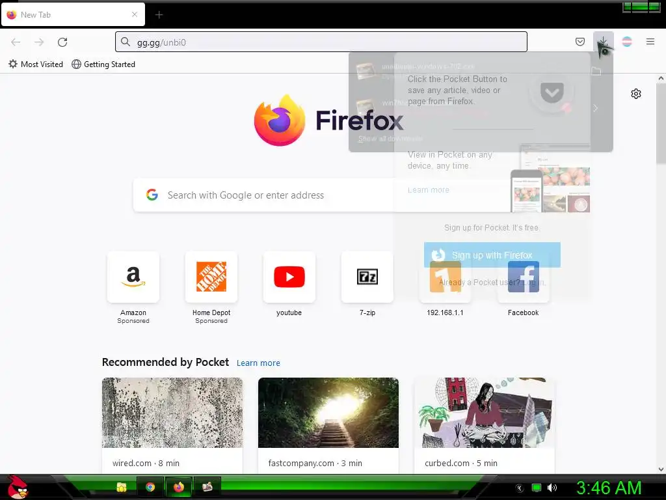Open the hamburger application menu
This screenshot has height=500, width=666.
pyautogui.click(x=650, y=42)
